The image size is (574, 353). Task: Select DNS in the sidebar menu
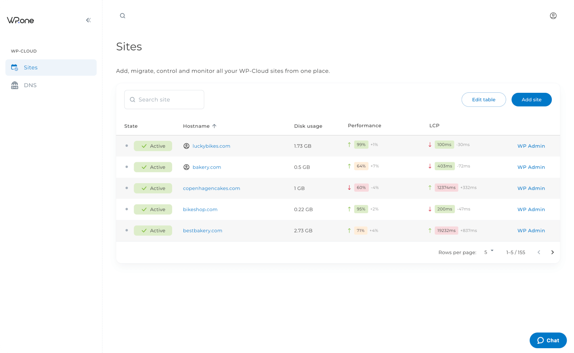pos(51,85)
